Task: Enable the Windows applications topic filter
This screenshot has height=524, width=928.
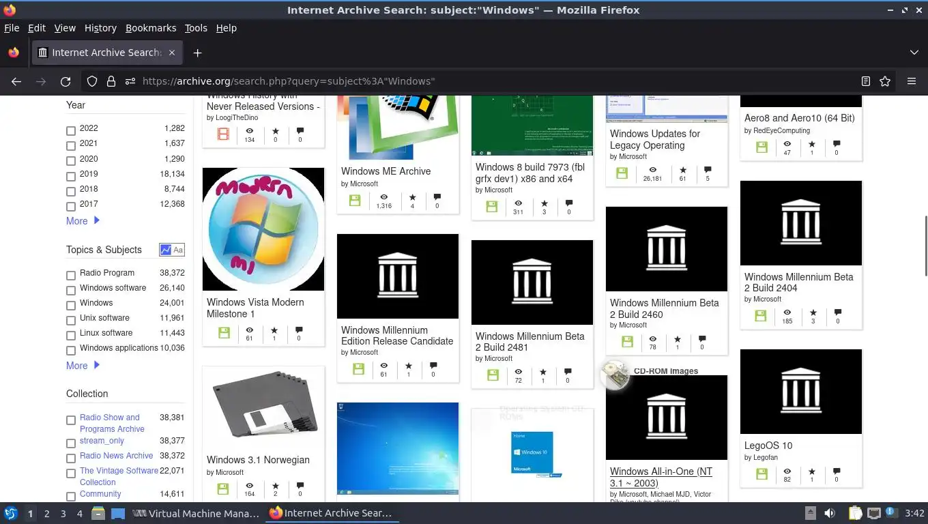Action: [71, 350]
